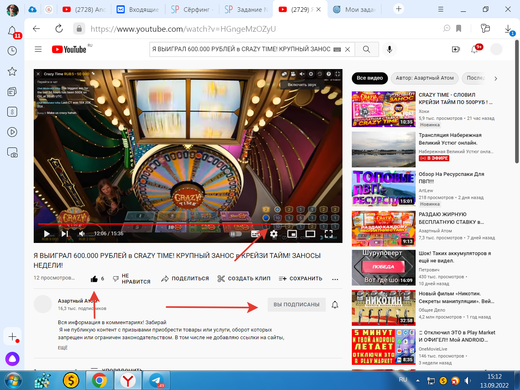520x390 pixels.
Task: Open the on-screen keyboard in search box
Action: pyautogui.click(x=337, y=50)
